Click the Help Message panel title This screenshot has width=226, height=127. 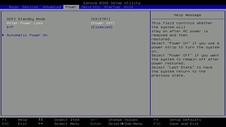coord(188,15)
